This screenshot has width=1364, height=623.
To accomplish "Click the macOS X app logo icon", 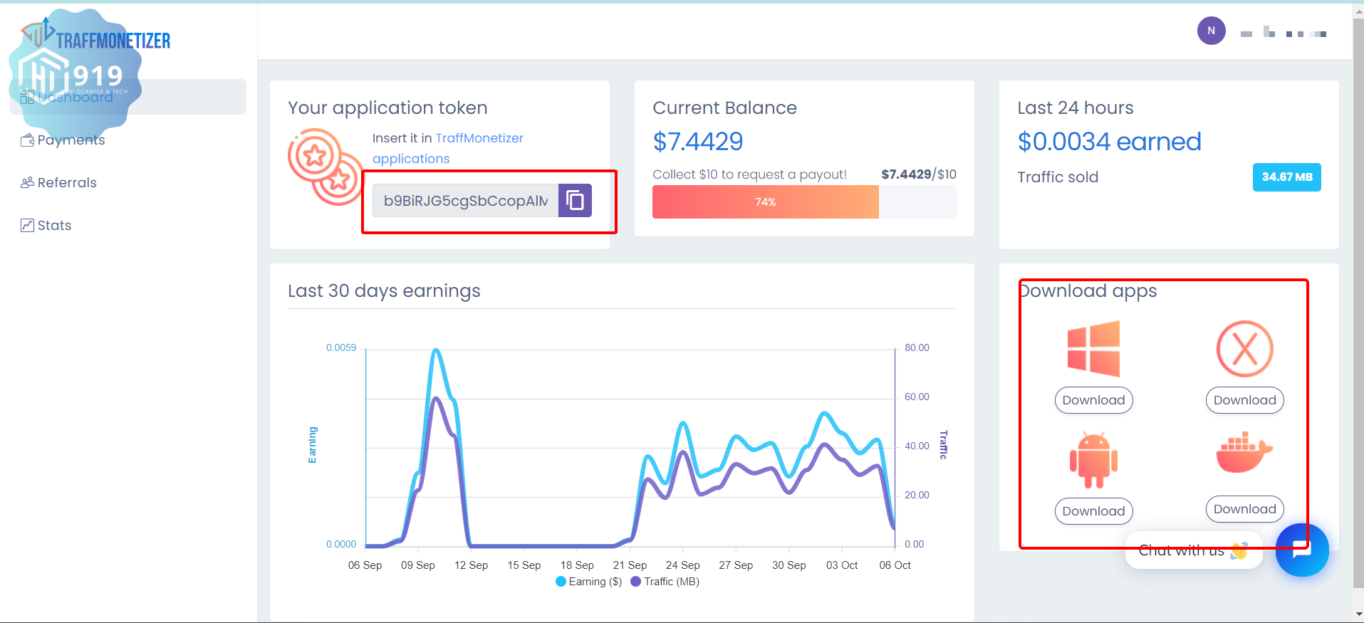I will click(x=1244, y=349).
